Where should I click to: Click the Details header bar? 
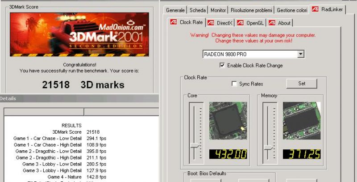(79, 98)
